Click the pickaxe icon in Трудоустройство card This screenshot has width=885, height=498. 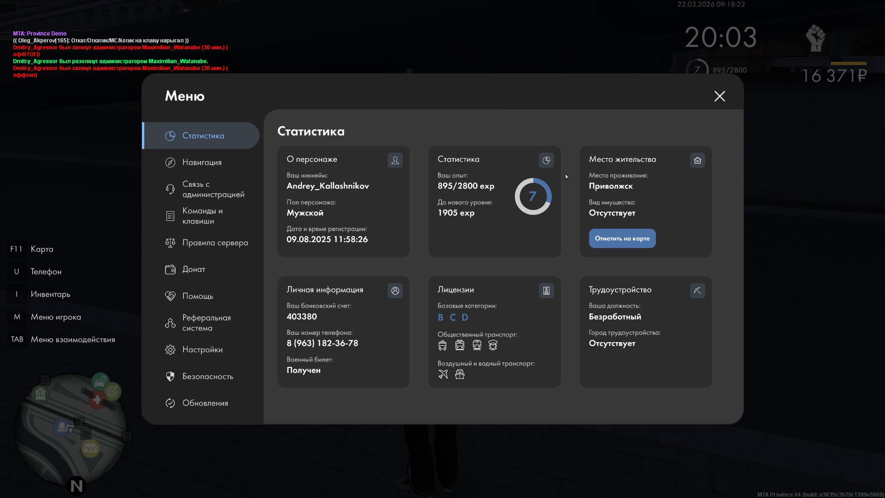pyautogui.click(x=697, y=290)
